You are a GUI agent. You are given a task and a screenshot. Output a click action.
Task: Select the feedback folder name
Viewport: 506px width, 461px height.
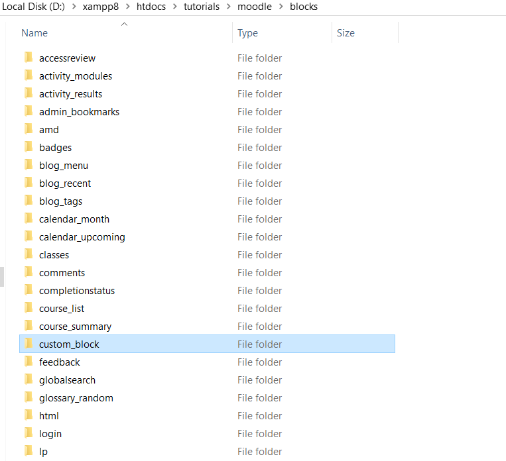tap(60, 362)
